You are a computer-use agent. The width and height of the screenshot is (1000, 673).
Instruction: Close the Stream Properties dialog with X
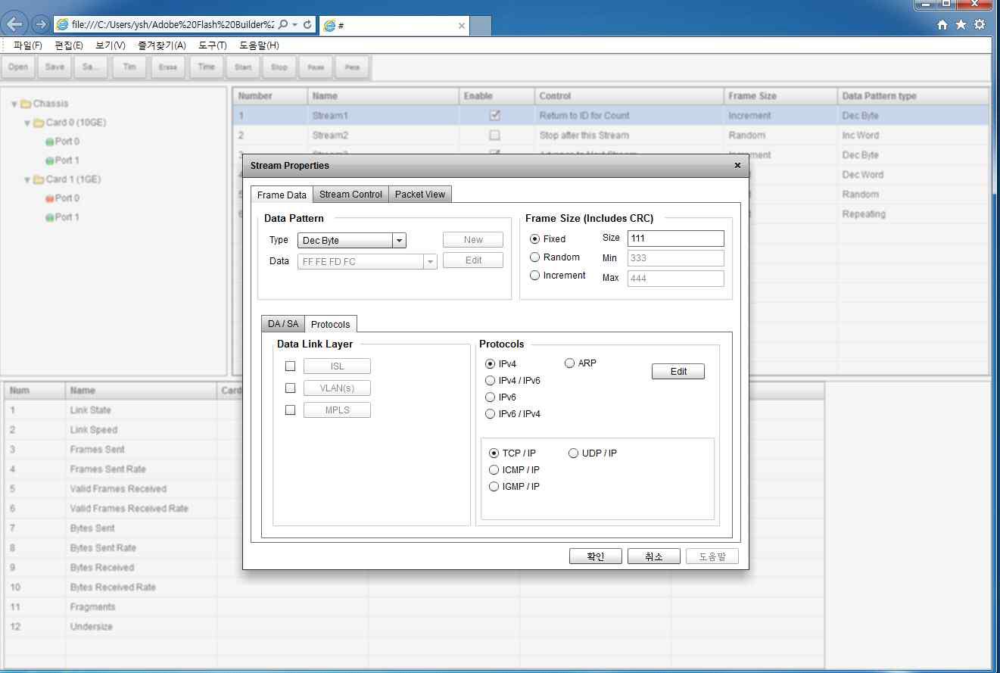(x=737, y=165)
